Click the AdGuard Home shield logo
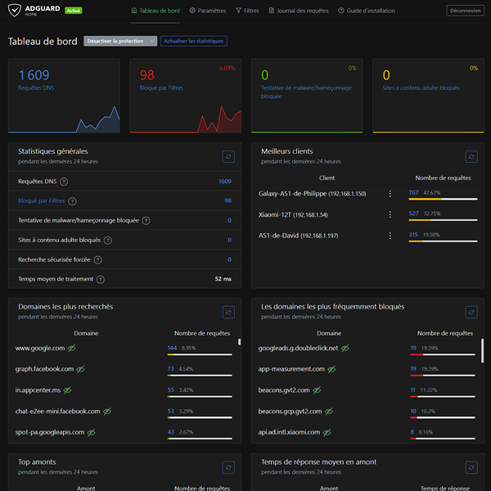Viewport: 491px width, 491px height. [x=15, y=11]
